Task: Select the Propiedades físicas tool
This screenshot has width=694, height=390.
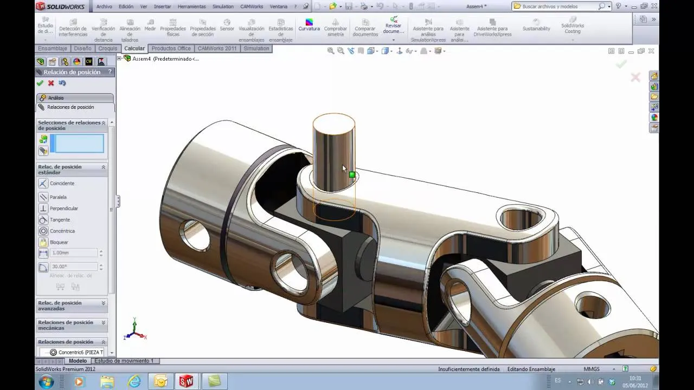Action: (x=173, y=27)
